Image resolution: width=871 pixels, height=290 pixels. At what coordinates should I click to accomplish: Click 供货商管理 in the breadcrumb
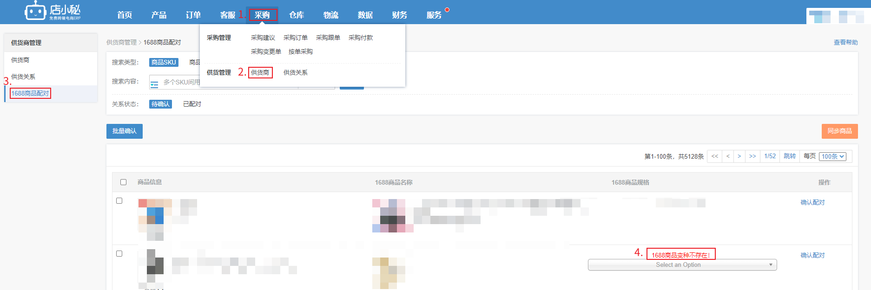coord(122,42)
